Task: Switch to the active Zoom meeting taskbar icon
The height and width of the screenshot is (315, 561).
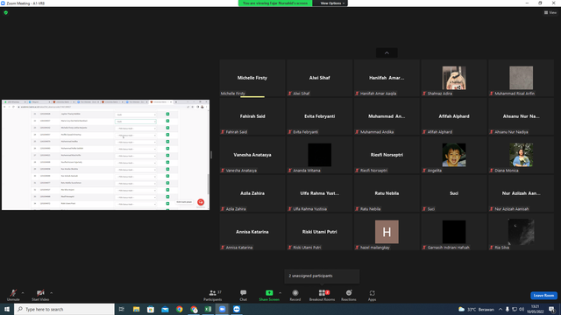Action: point(222,309)
